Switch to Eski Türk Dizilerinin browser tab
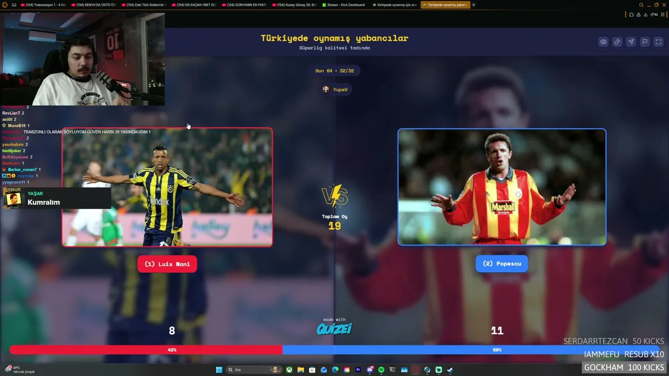The image size is (669, 376). point(144,5)
